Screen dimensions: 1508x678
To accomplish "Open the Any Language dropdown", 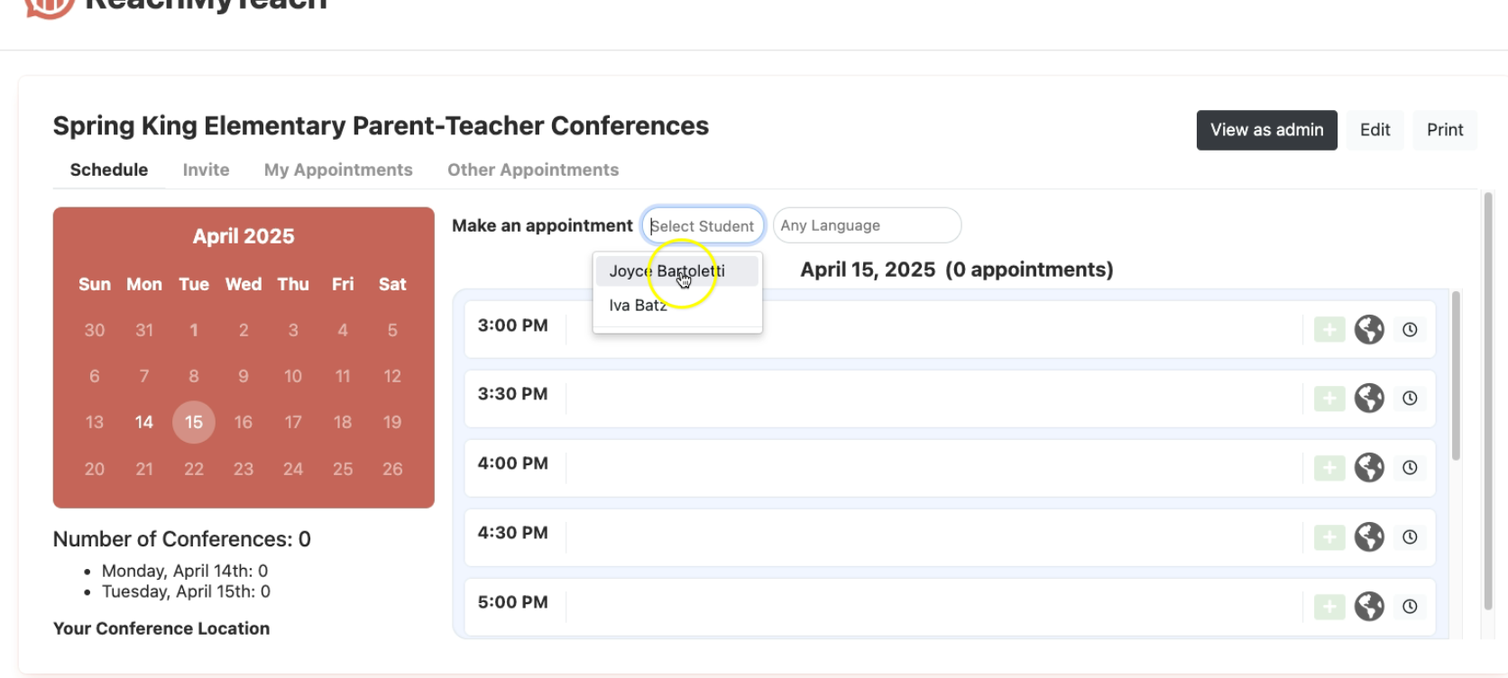I will [866, 225].
